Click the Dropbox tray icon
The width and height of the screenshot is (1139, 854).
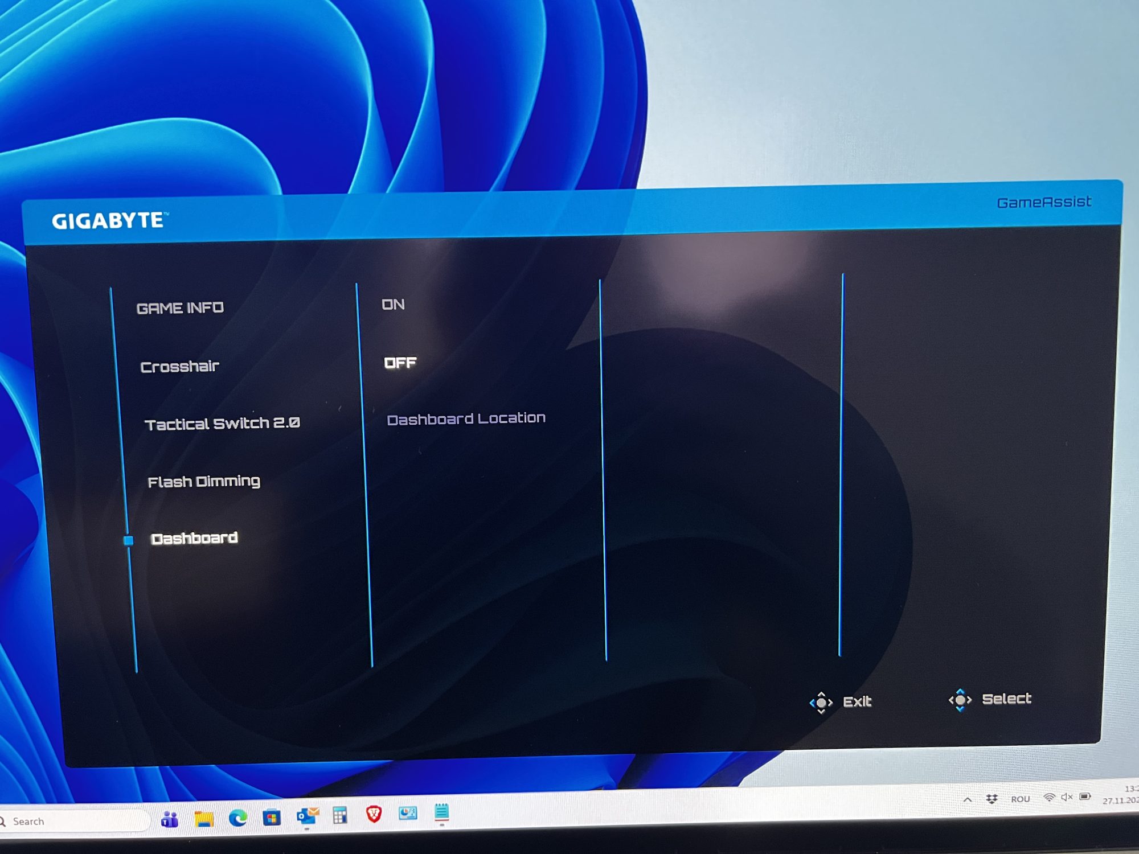pos(991,799)
